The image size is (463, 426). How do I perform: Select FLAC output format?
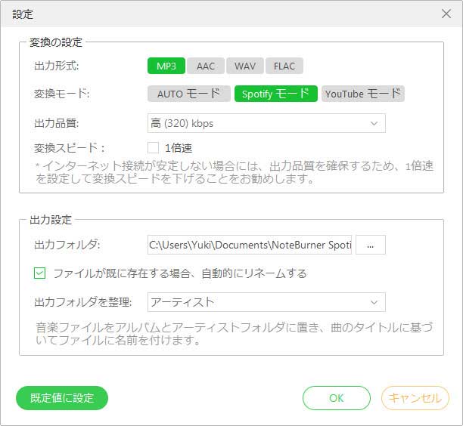(284, 66)
